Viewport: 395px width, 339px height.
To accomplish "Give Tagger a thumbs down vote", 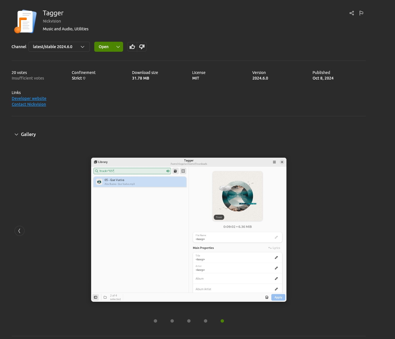I will click(142, 47).
